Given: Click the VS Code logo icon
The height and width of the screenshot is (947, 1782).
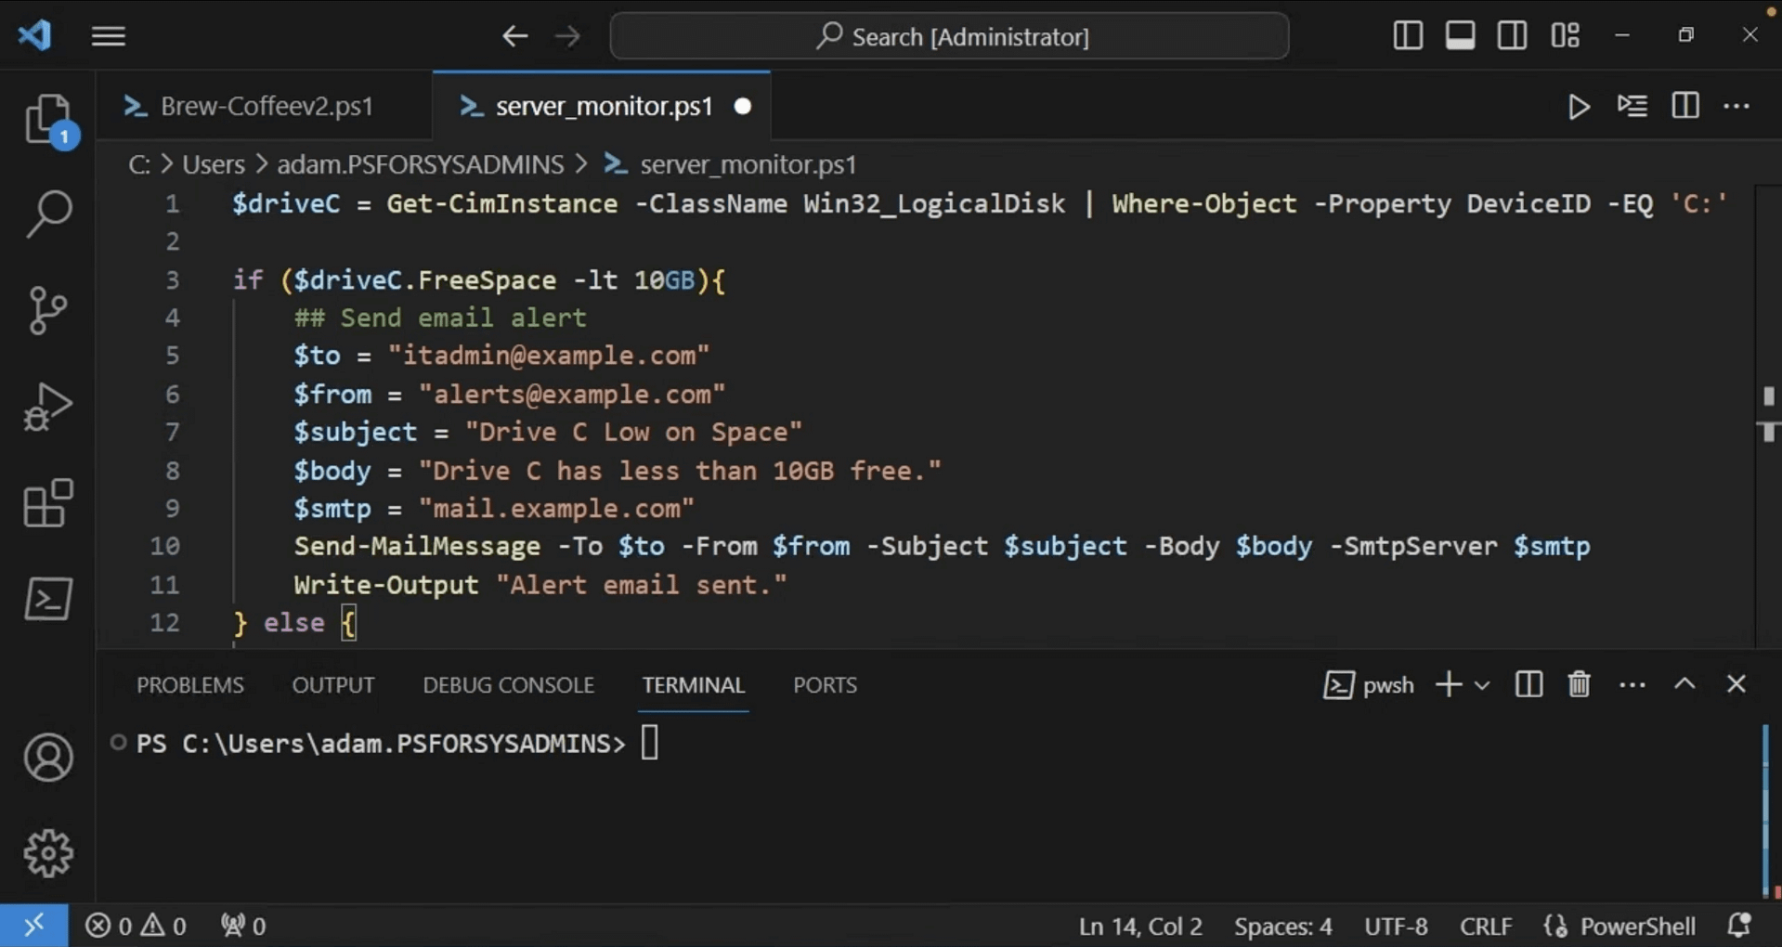Looking at the screenshot, I should [34, 35].
